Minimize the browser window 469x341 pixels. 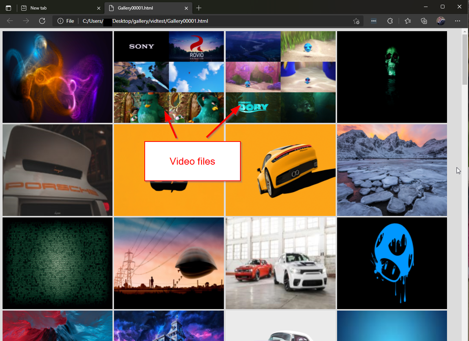425,7
